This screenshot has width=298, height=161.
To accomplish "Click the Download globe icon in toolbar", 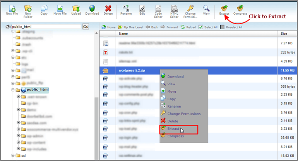I will tap(92, 9).
